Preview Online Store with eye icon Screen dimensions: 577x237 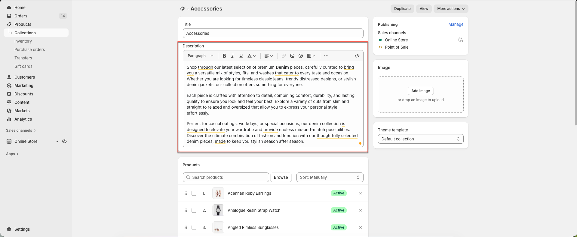point(64,141)
